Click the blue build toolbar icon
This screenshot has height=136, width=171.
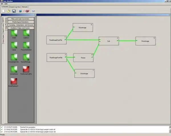(20, 11)
